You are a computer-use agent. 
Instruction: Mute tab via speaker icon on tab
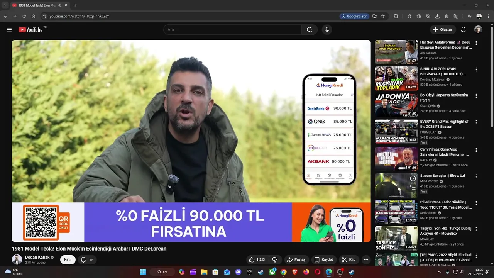coord(60,5)
